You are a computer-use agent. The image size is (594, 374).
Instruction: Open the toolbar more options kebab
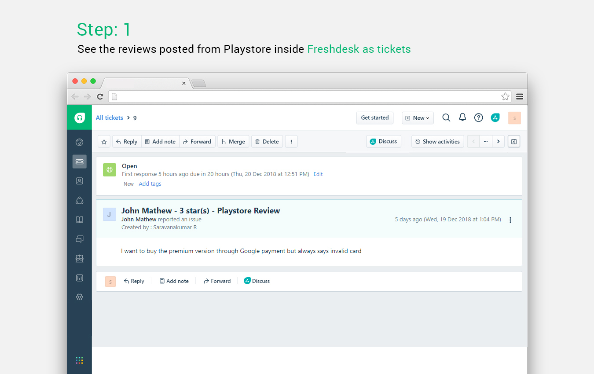click(291, 141)
